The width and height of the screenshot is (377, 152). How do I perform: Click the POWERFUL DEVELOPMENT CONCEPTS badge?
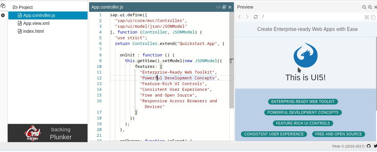(x=303, y=112)
